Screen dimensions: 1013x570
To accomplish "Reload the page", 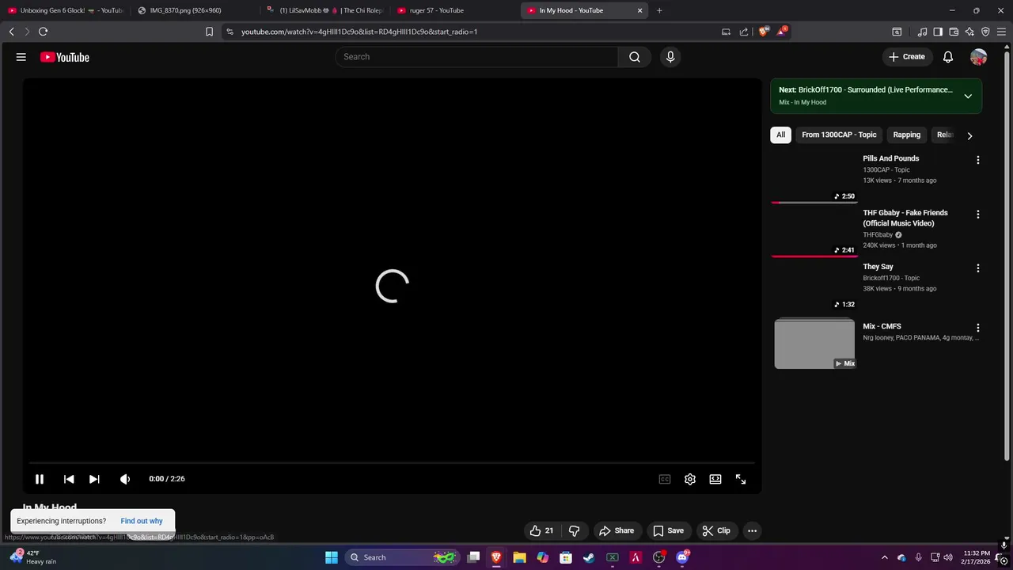I will [x=43, y=32].
